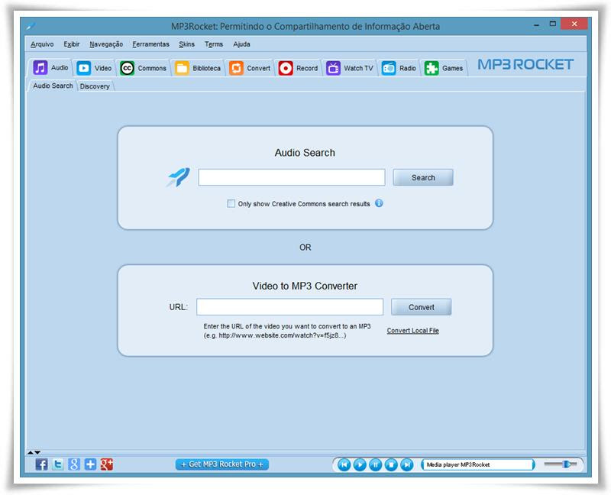Click the down arrow panel collapser above social icons

pos(37,452)
